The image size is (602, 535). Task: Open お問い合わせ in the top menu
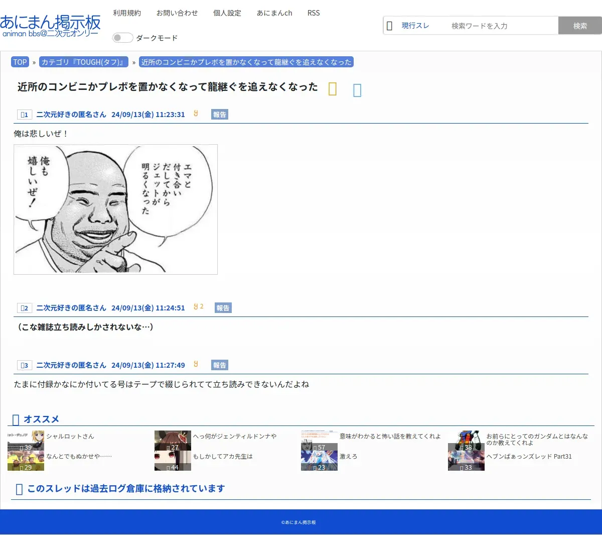coord(177,13)
